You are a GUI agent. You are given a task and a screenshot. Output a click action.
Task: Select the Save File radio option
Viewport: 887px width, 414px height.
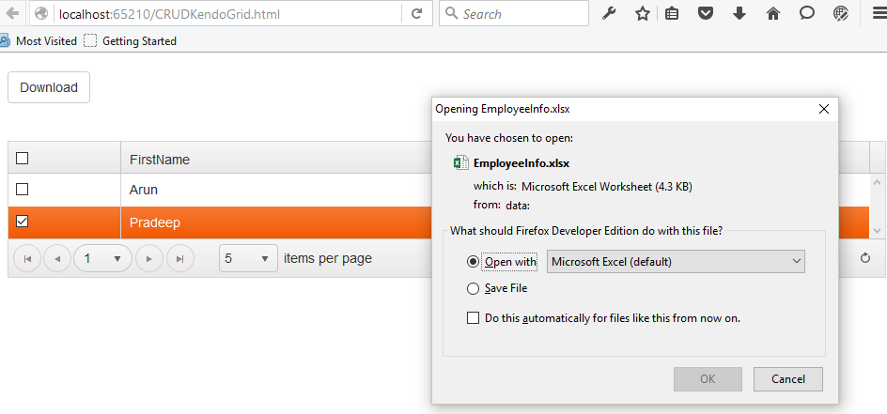(473, 288)
